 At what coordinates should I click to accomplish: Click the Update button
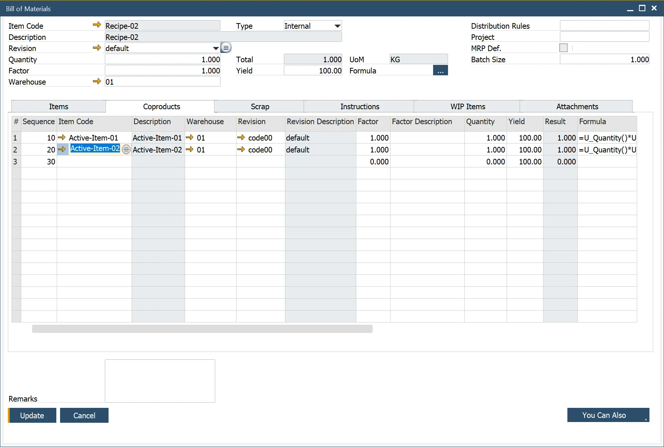click(x=32, y=415)
